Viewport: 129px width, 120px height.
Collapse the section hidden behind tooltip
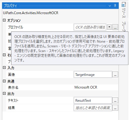pyautogui.click(x=4, y=55)
